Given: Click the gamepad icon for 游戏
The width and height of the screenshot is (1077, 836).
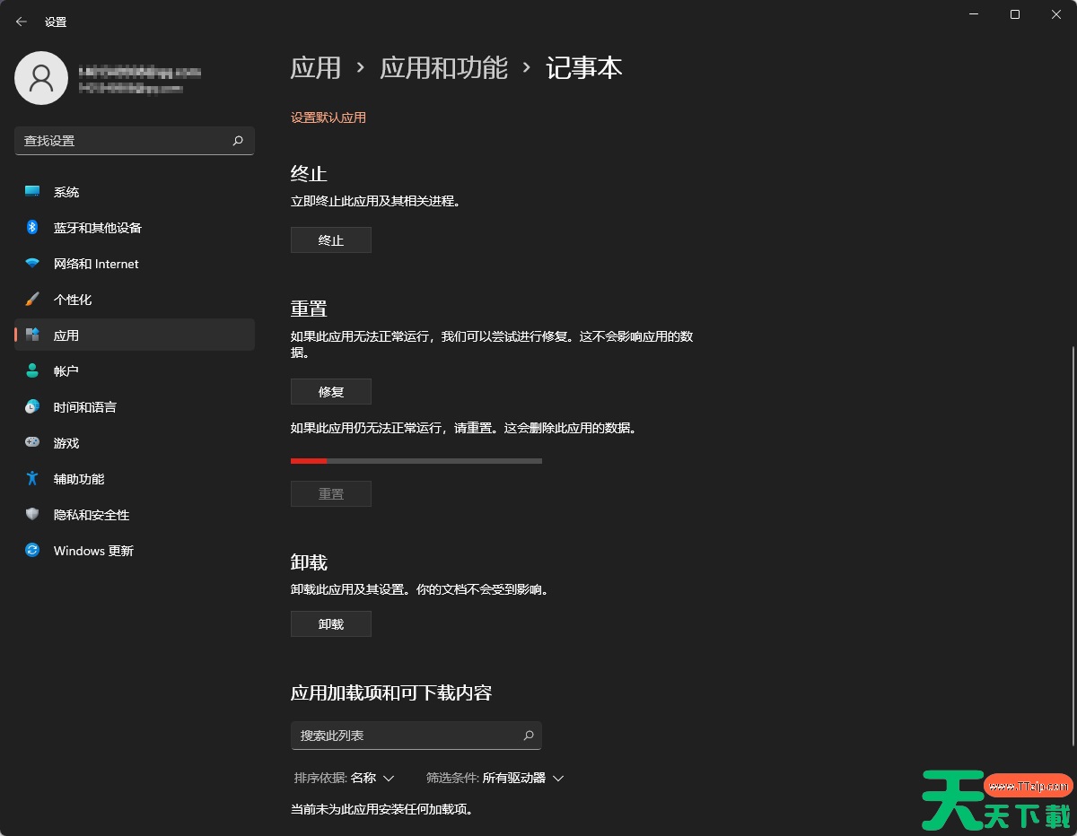Looking at the screenshot, I should pos(32,443).
